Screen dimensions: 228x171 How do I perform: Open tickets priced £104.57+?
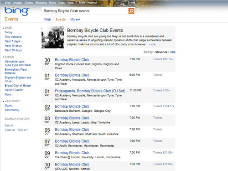(164, 106)
